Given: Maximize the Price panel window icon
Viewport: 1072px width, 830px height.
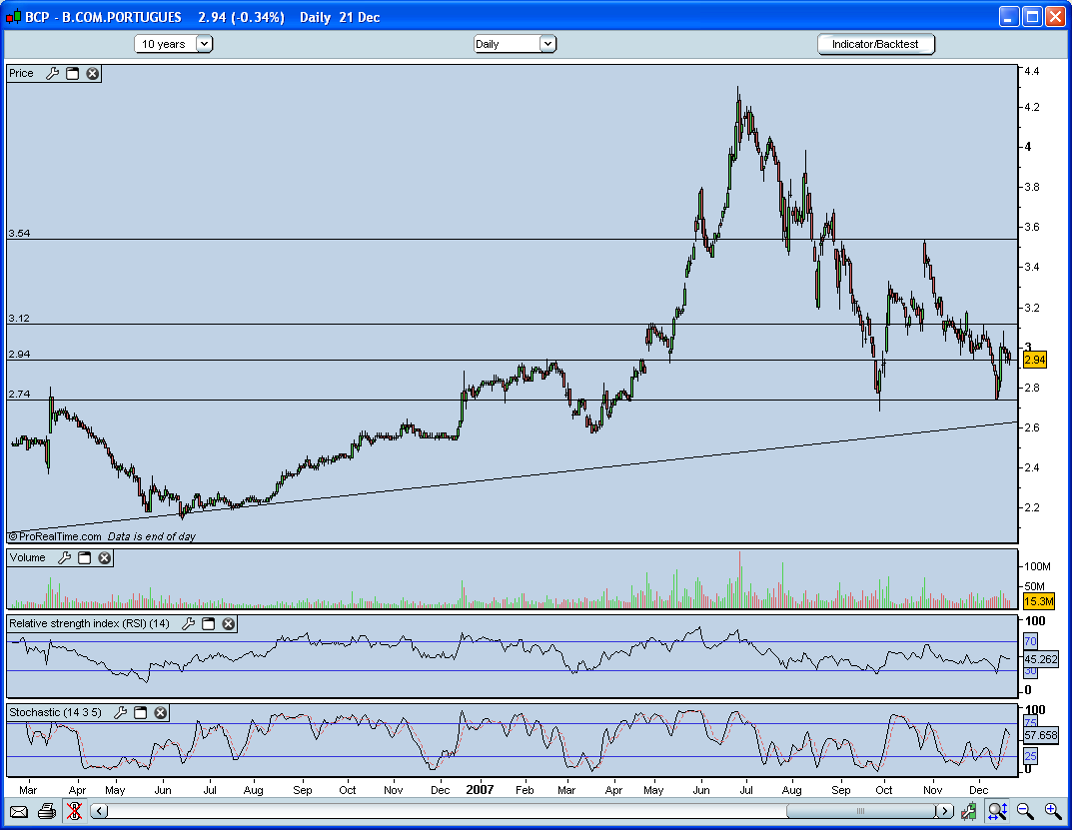Looking at the screenshot, I should [x=73, y=73].
